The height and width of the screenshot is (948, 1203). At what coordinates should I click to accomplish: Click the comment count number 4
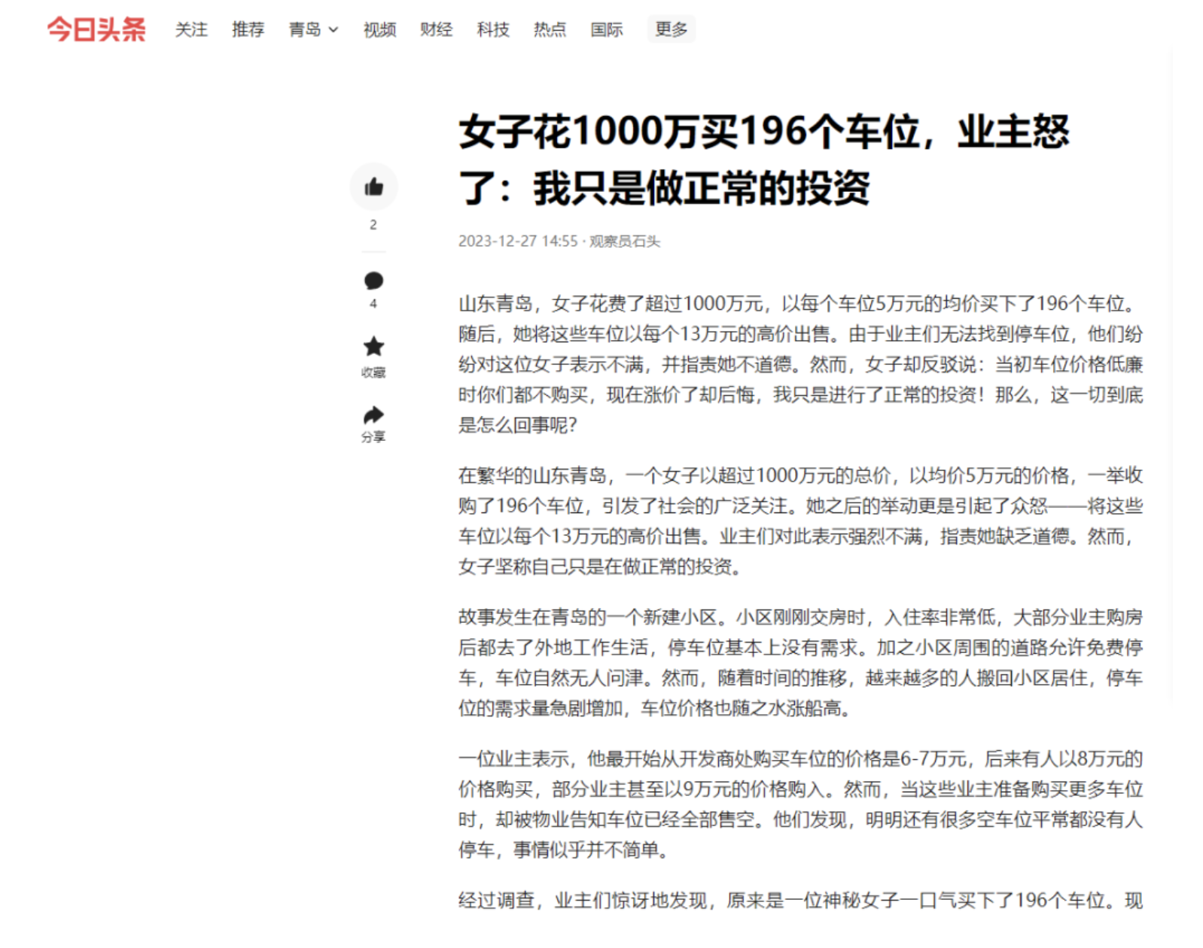click(x=373, y=304)
